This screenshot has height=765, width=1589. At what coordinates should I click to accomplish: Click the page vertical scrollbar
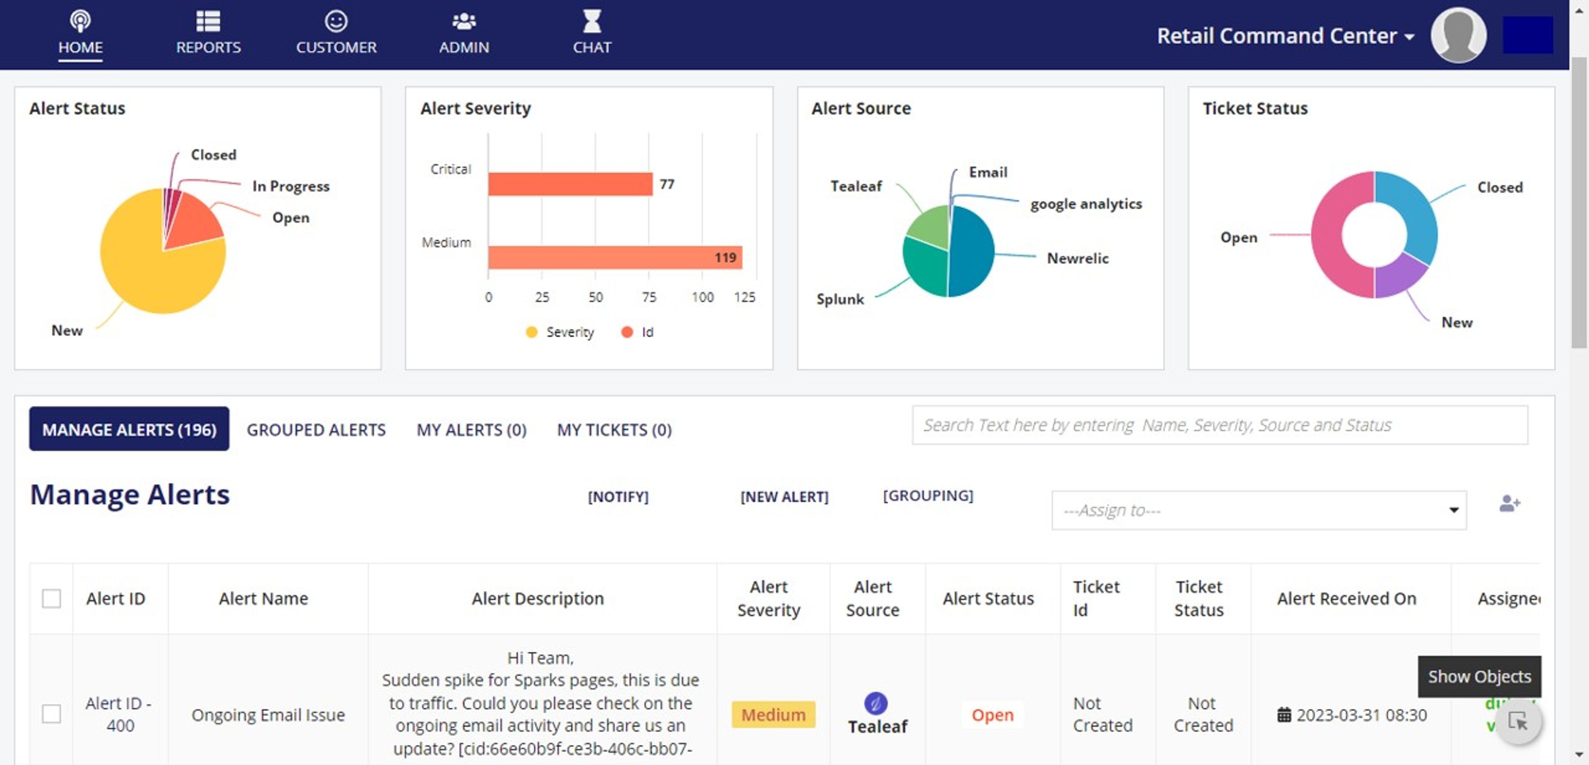[1579, 204]
